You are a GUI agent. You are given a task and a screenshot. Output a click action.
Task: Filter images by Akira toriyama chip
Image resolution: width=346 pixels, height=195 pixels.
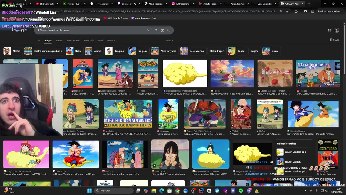click(164, 51)
